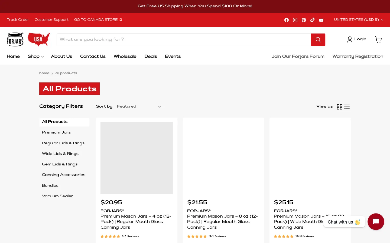Click the Track Order link
The height and width of the screenshot is (243, 390).
pos(18,20)
